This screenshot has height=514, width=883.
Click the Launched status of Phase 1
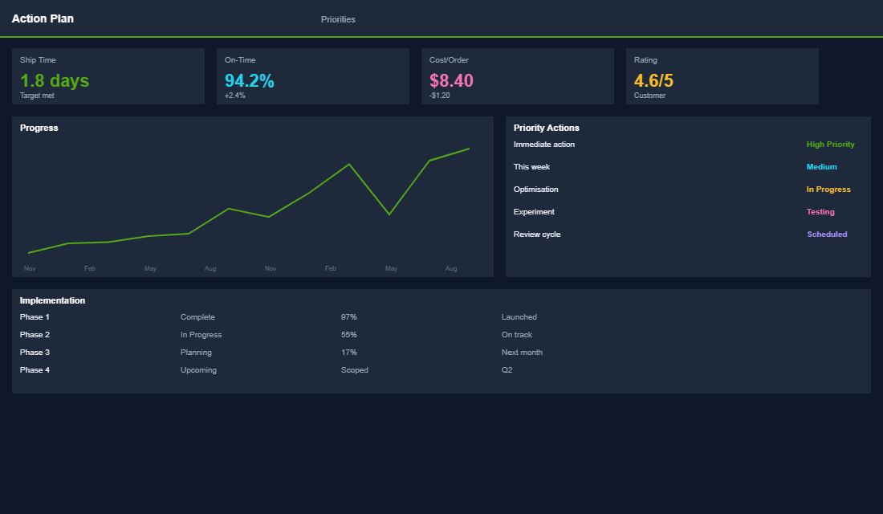(519, 316)
